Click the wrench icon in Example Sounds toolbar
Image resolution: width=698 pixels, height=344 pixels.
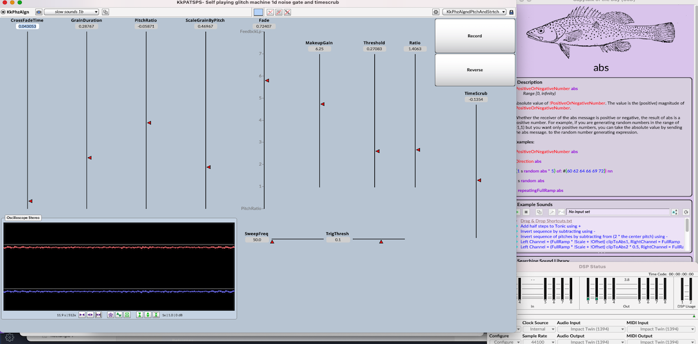(552, 212)
